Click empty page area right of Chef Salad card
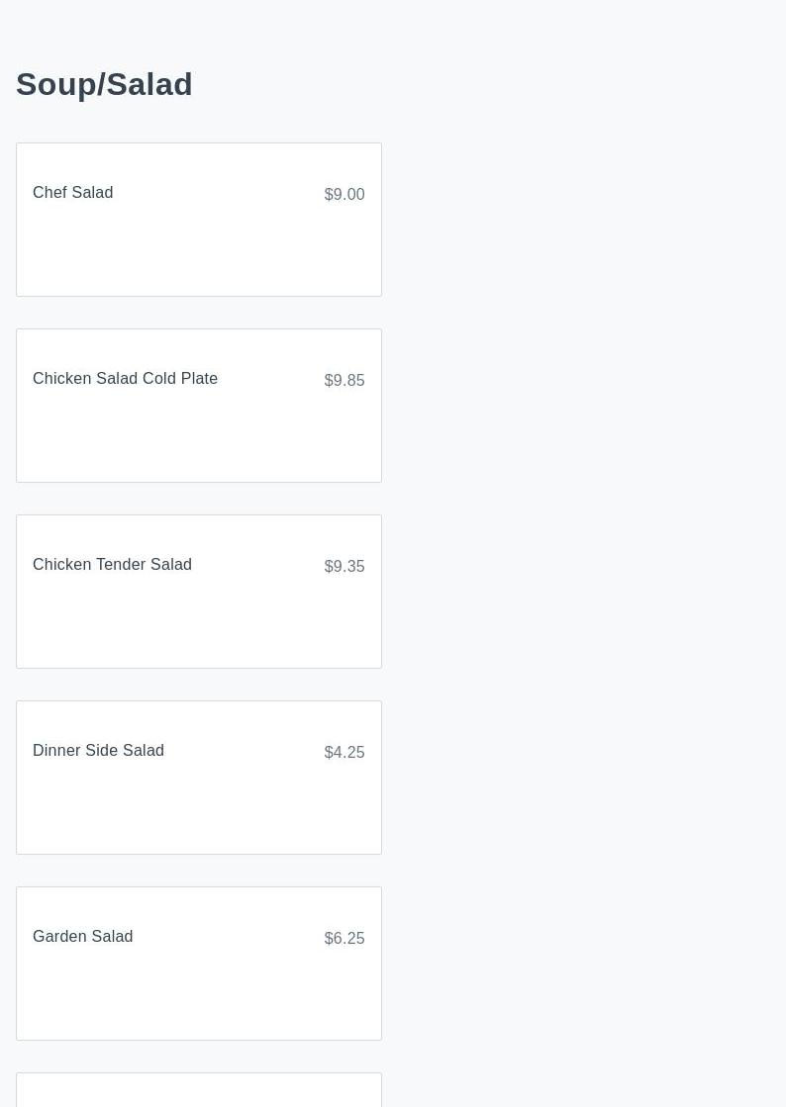786x1107 pixels. tap(584, 220)
